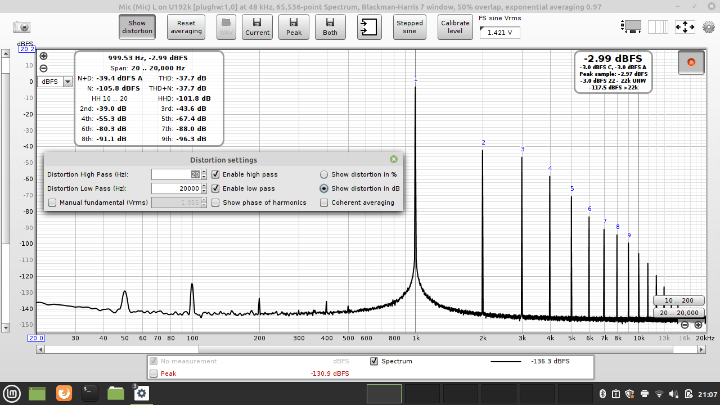
Task: Set range to 10 .. 200
Action: point(678,300)
